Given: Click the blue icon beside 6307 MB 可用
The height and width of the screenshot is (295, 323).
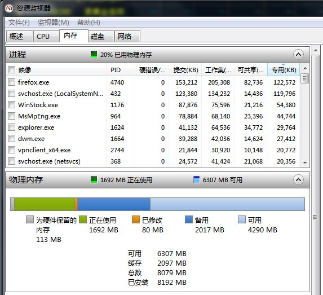Looking at the screenshot, I should [x=197, y=180].
